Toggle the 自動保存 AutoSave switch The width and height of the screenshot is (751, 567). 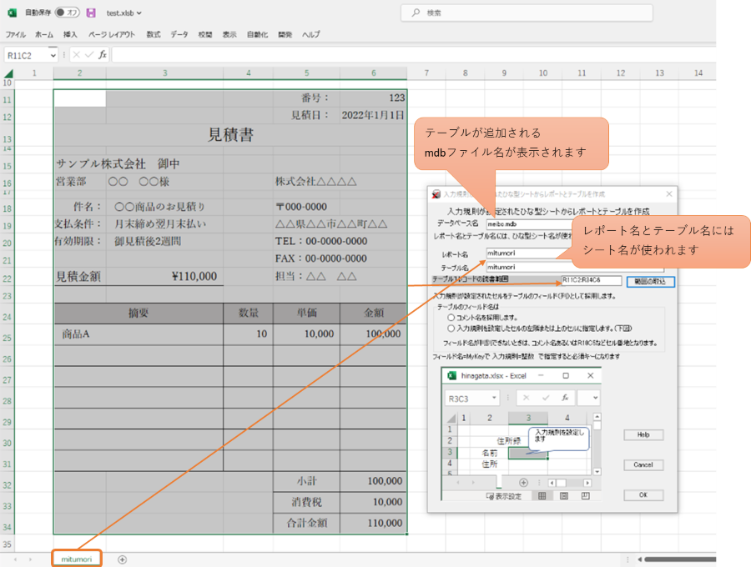[x=68, y=13]
